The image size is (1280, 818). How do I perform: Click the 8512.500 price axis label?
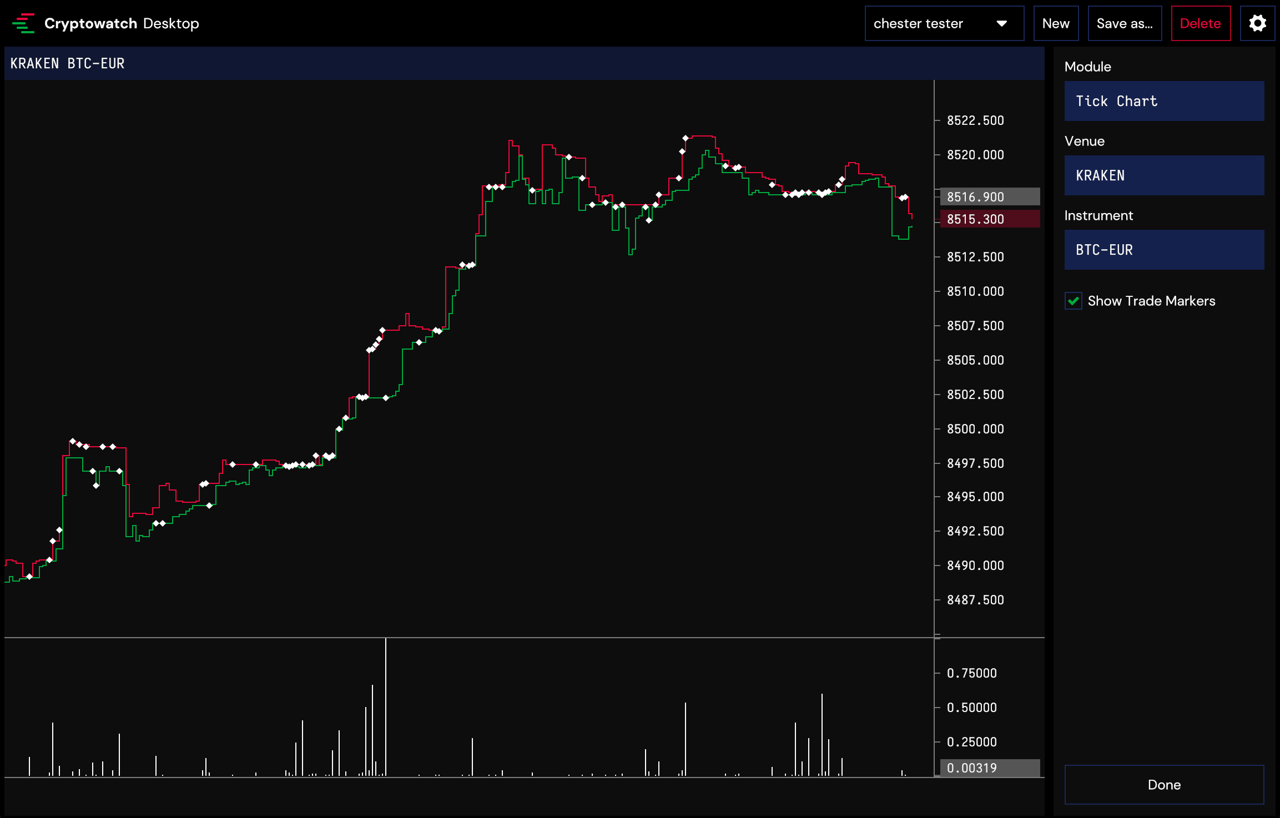975,257
